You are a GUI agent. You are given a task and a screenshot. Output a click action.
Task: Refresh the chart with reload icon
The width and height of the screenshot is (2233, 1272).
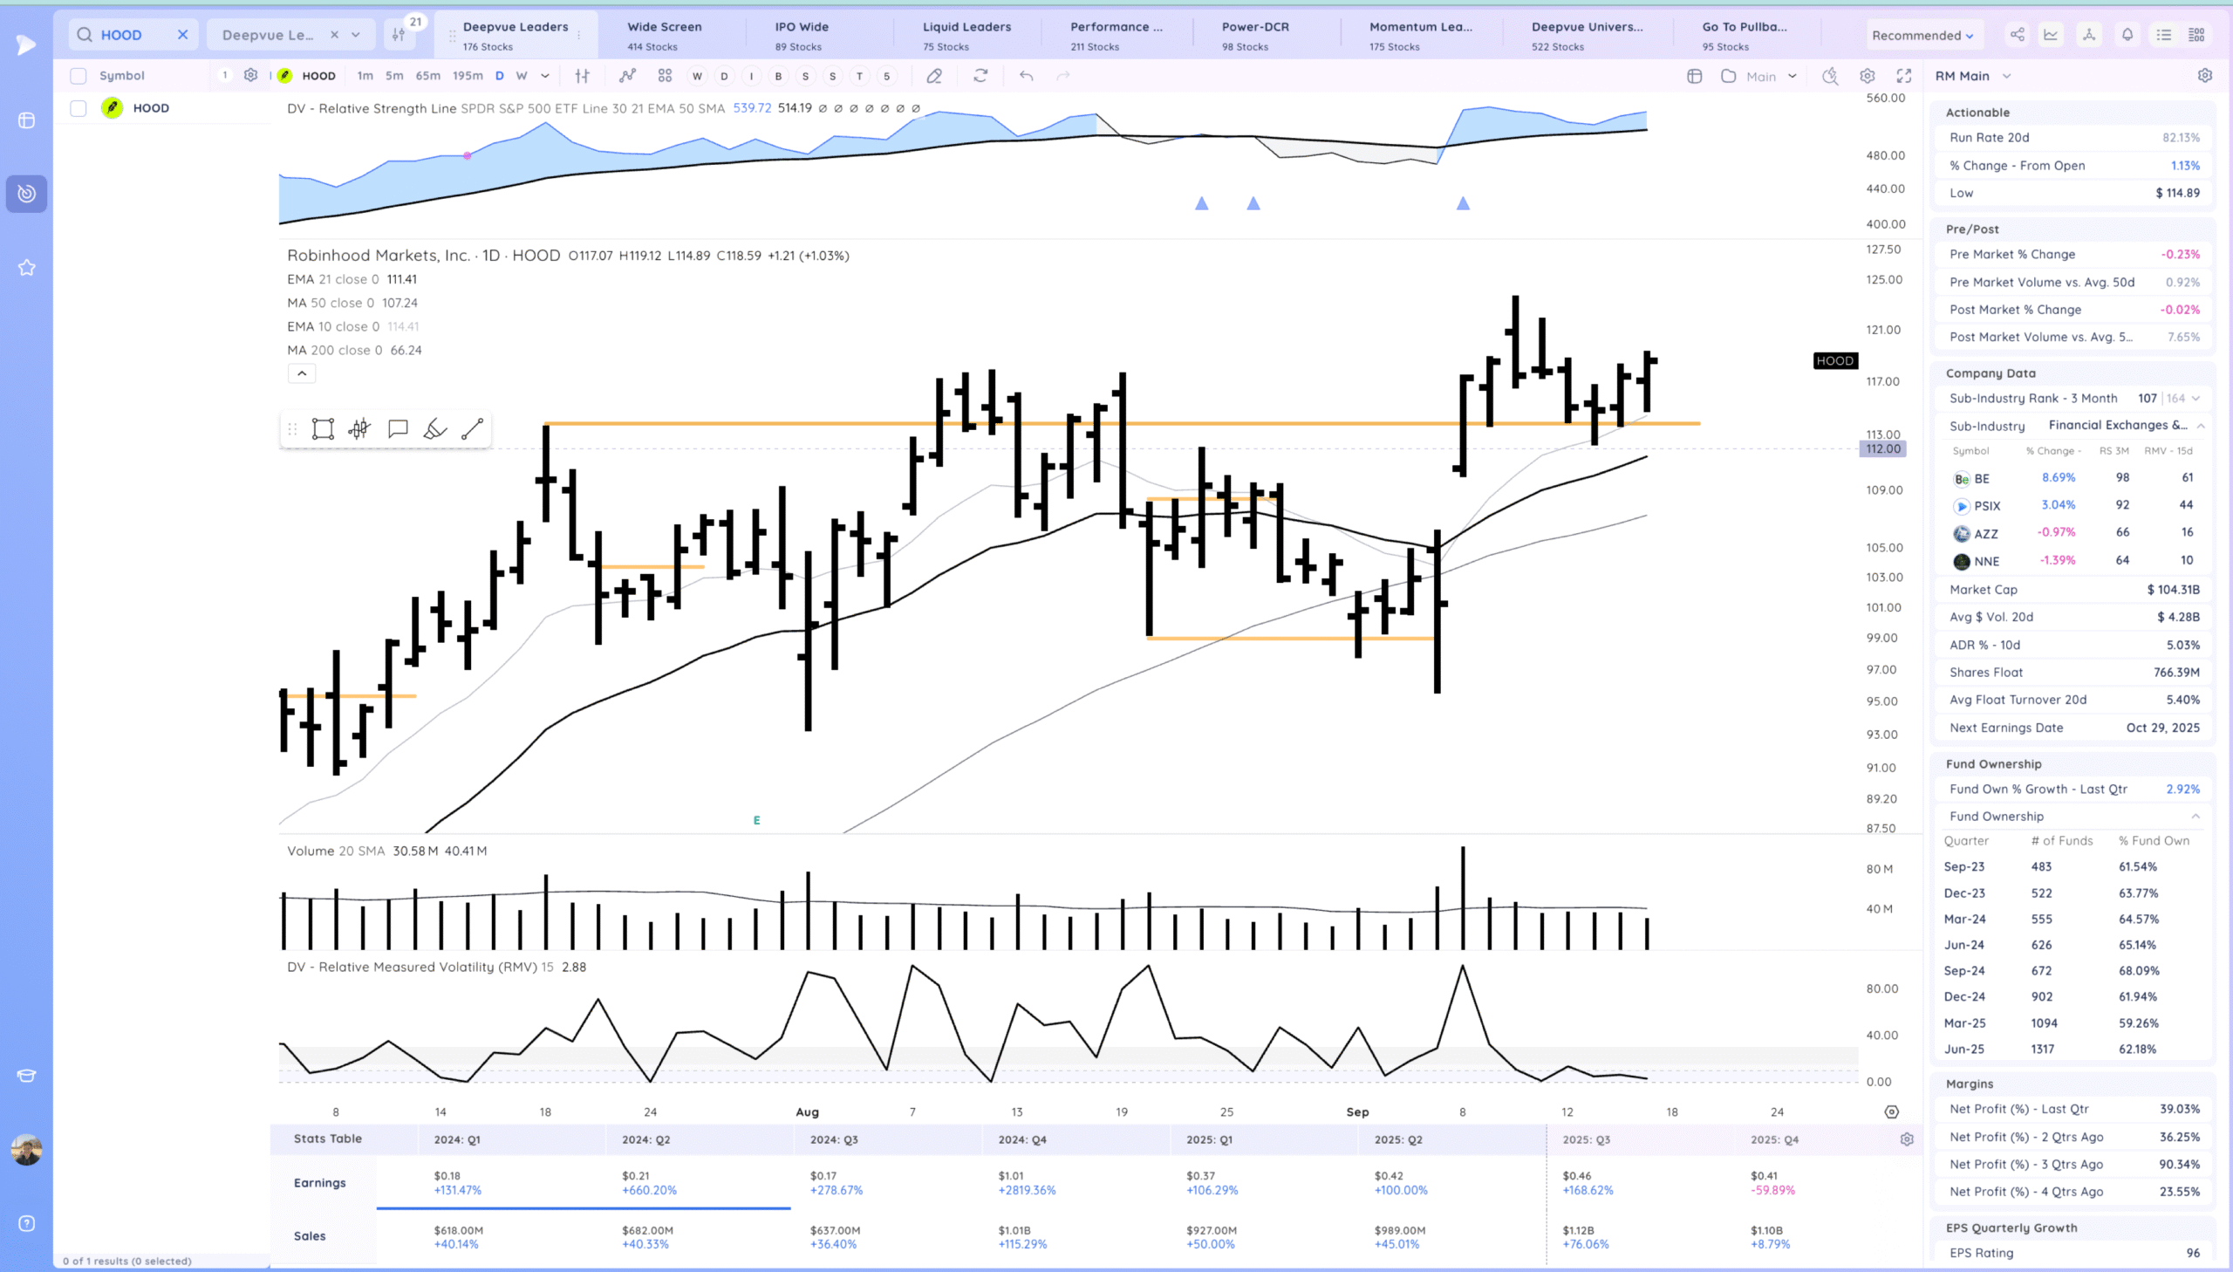(x=980, y=76)
